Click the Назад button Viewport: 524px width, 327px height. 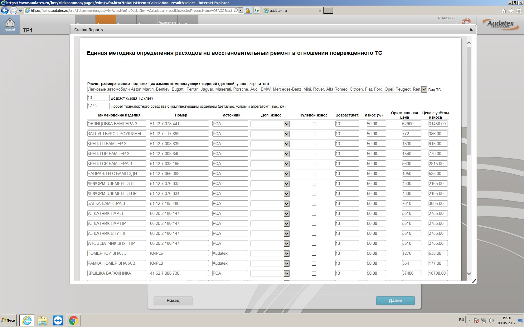click(x=173, y=301)
